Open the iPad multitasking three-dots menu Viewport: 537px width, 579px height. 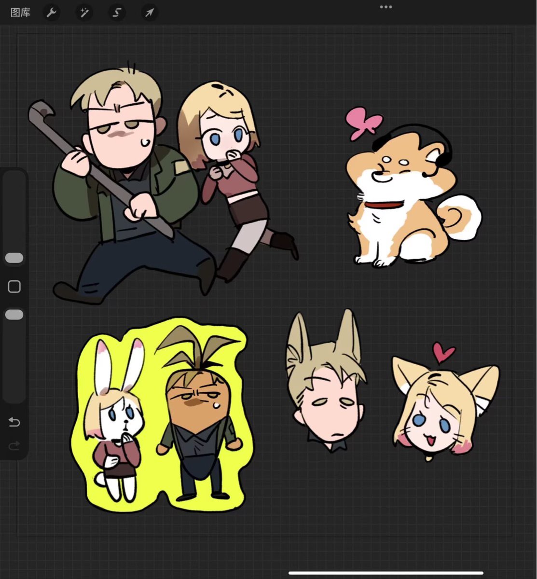tap(386, 7)
